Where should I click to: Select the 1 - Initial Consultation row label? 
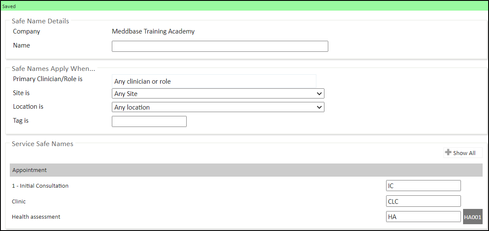pos(40,186)
